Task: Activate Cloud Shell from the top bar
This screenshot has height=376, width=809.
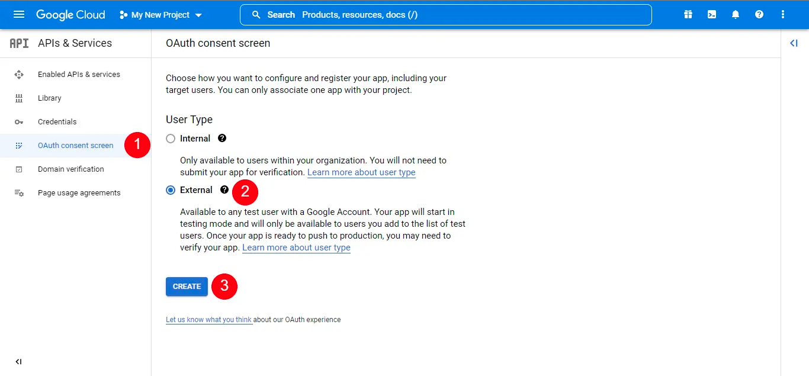Action: coord(711,14)
